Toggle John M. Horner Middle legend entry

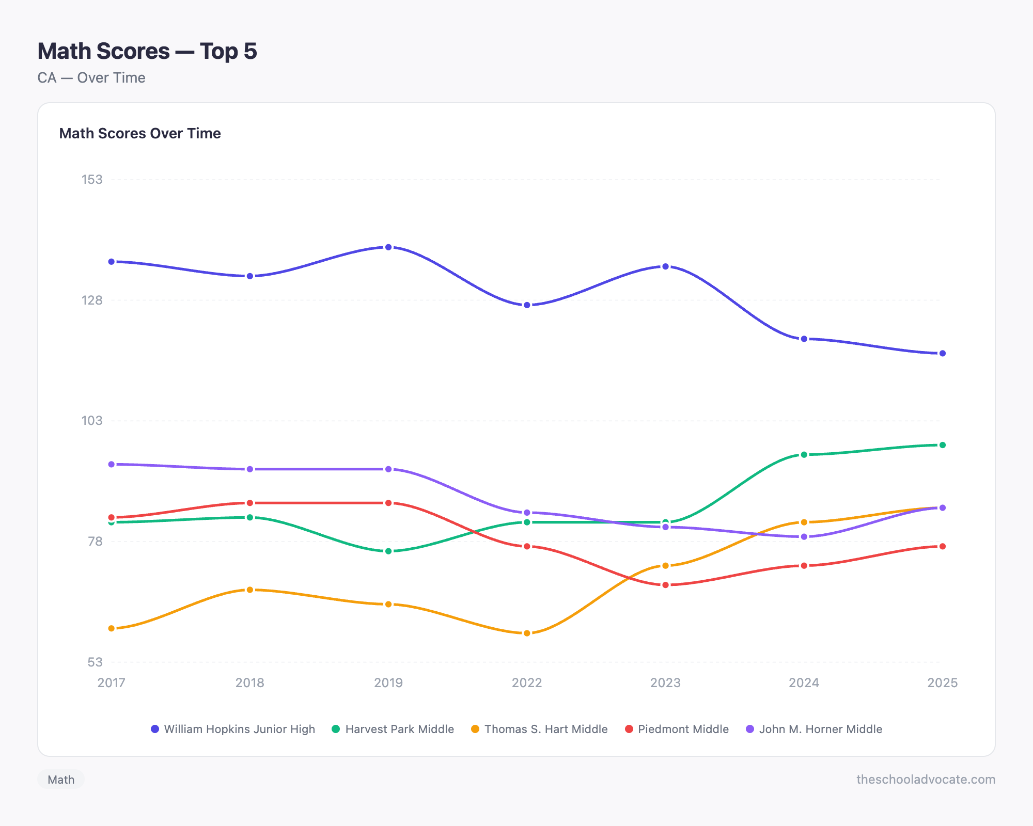[815, 729]
